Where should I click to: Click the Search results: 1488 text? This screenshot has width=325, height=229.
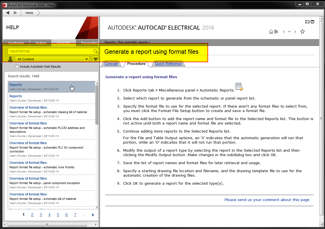pyautogui.click(x=23, y=76)
